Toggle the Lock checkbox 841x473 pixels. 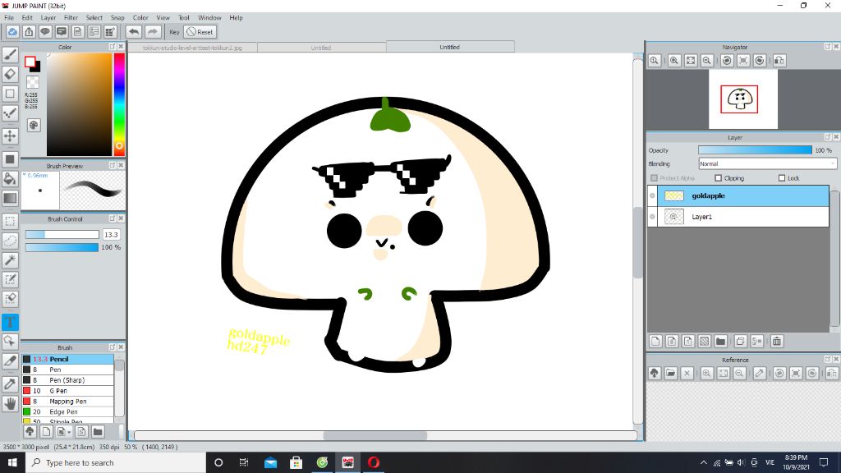pyautogui.click(x=782, y=178)
